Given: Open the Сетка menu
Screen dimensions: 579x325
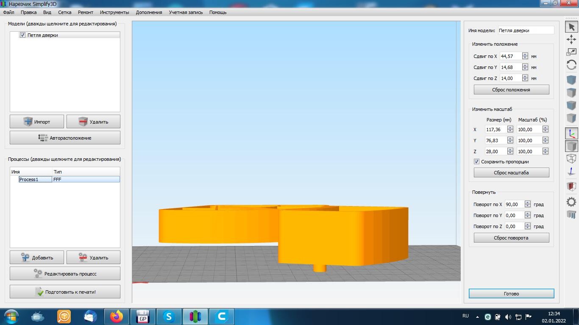Looking at the screenshot, I should pos(65,12).
